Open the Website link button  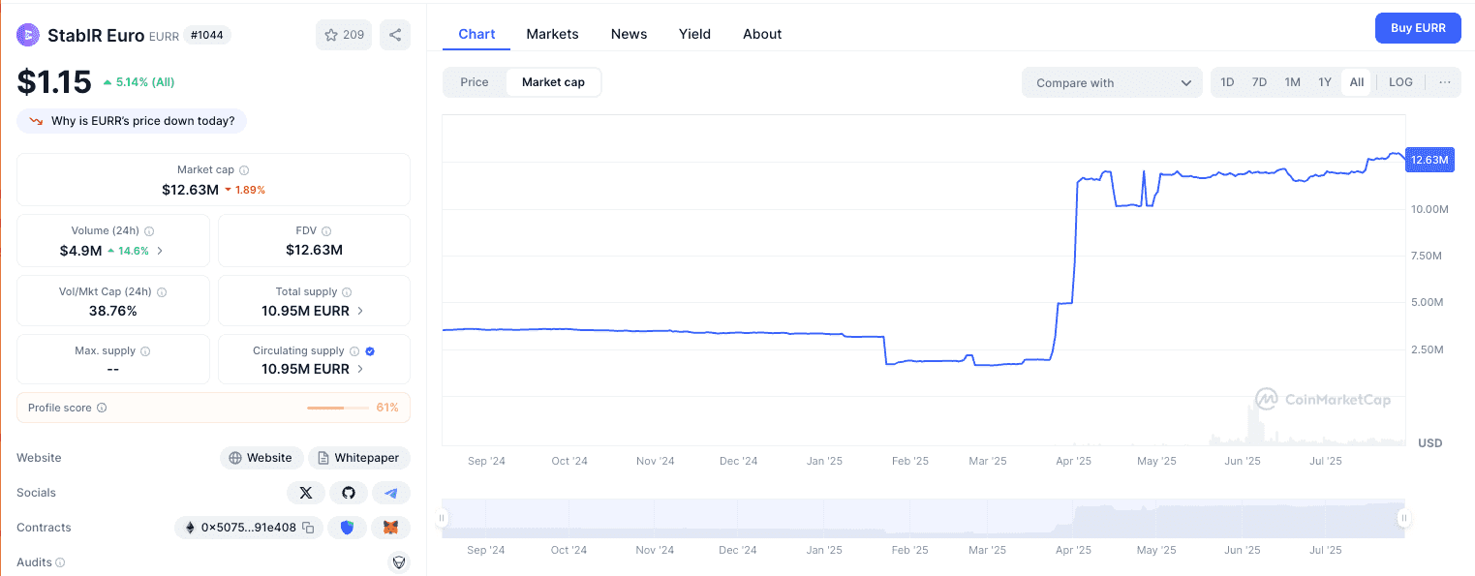pyautogui.click(x=261, y=458)
